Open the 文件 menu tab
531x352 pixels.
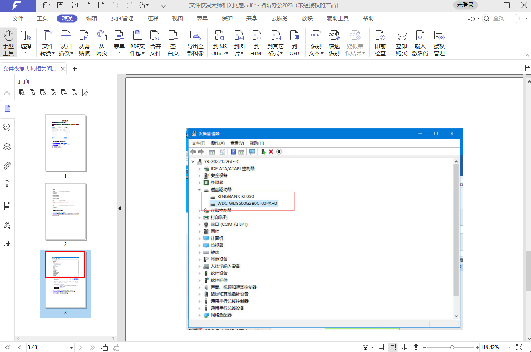18,18
